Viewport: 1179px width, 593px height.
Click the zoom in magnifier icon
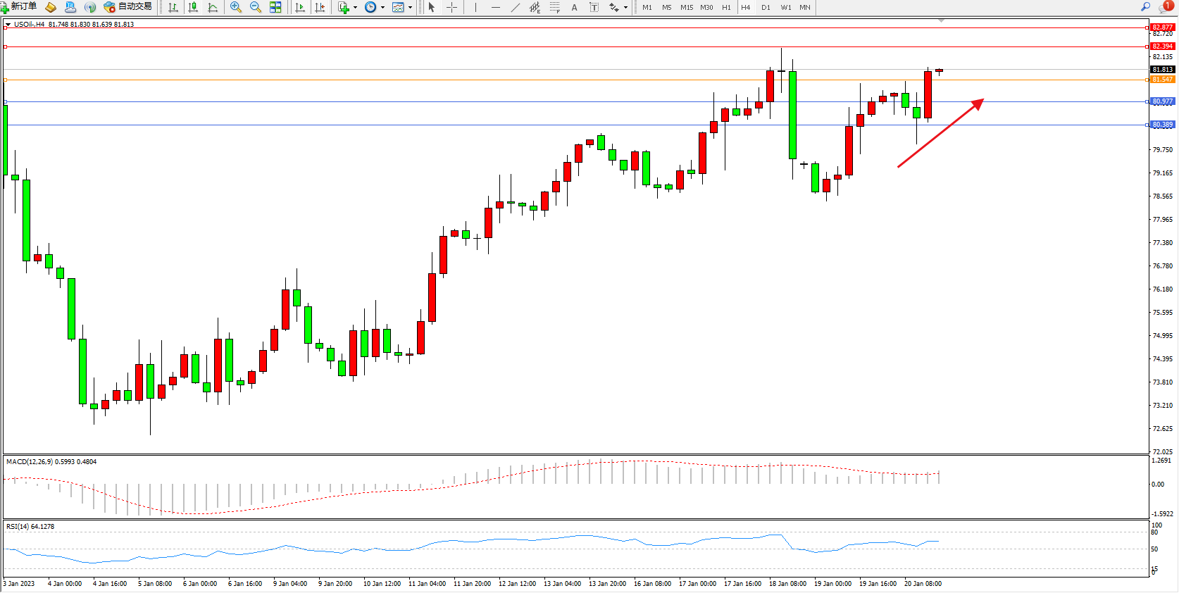click(235, 7)
